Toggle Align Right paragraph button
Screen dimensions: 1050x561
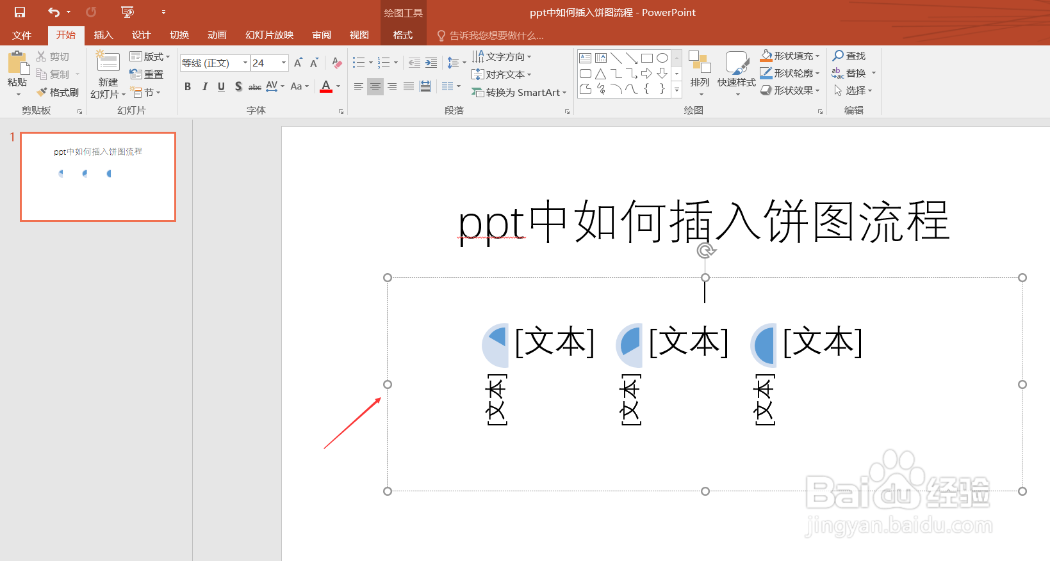point(392,86)
